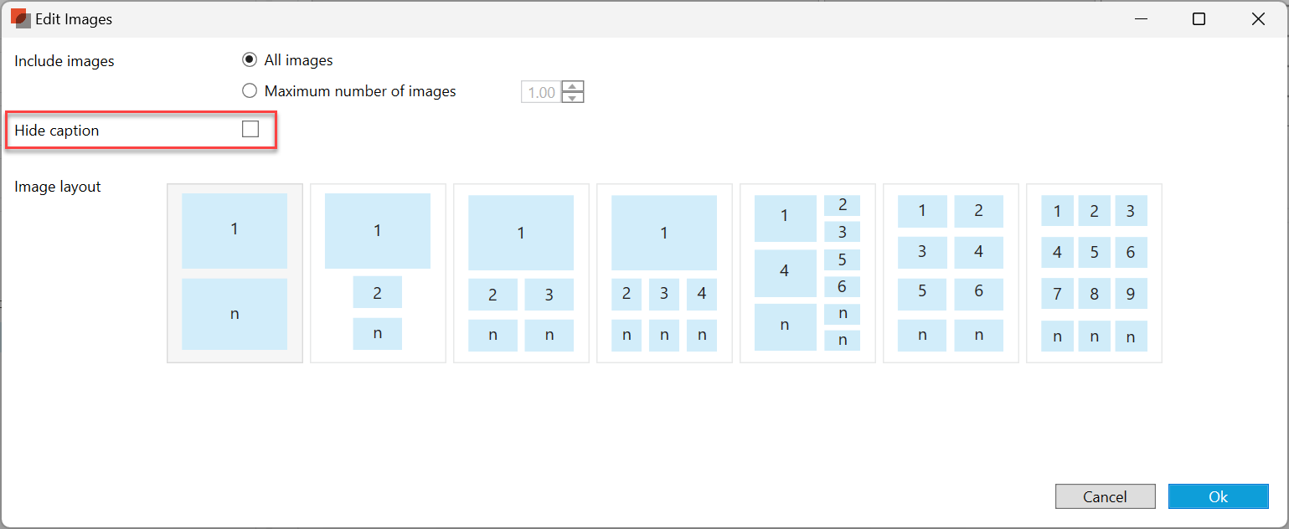
Task: Select the two-column grid image layout
Action: 951,273
